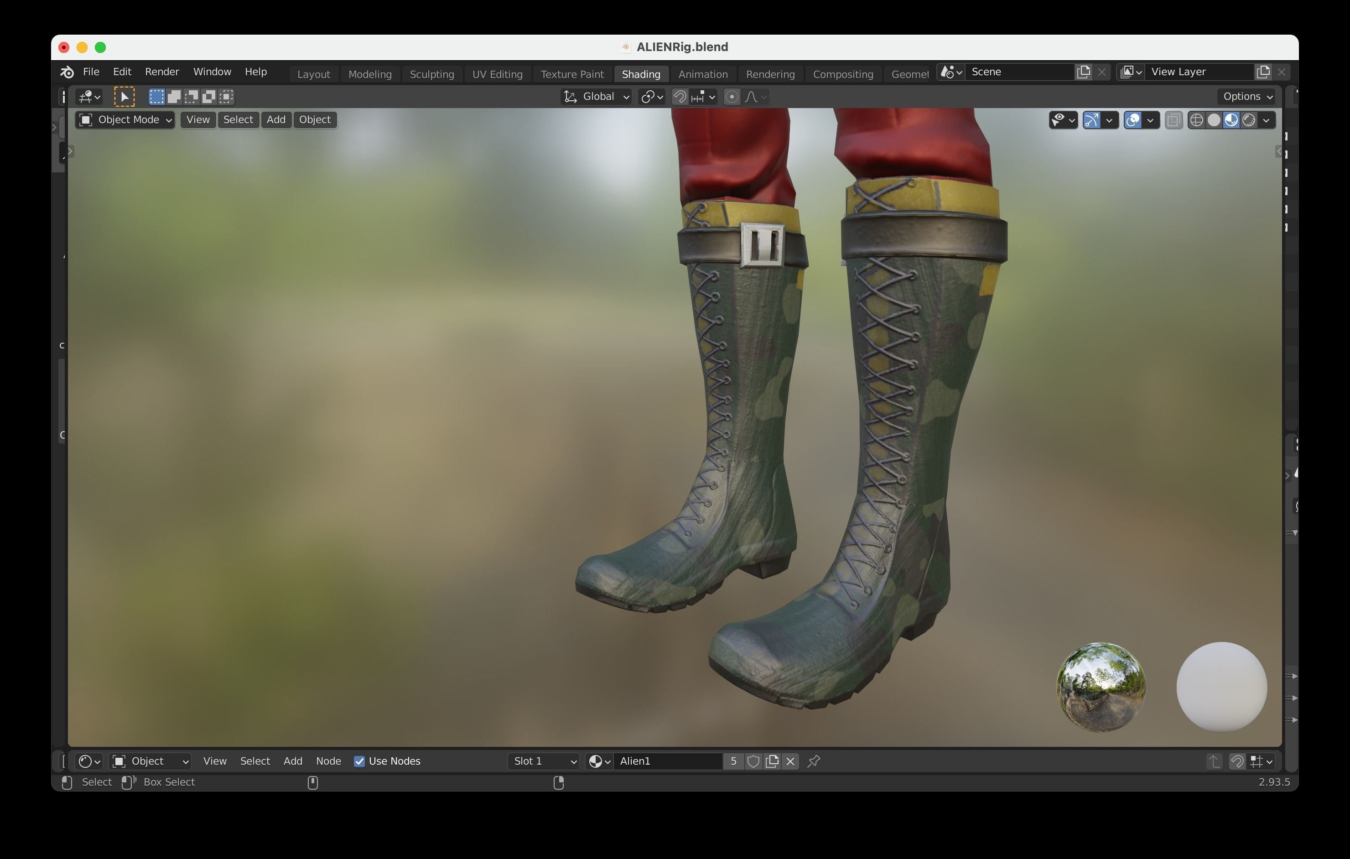Select the box select tool icon
Image resolution: width=1350 pixels, height=859 pixels.
pyautogui.click(x=124, y=96)
